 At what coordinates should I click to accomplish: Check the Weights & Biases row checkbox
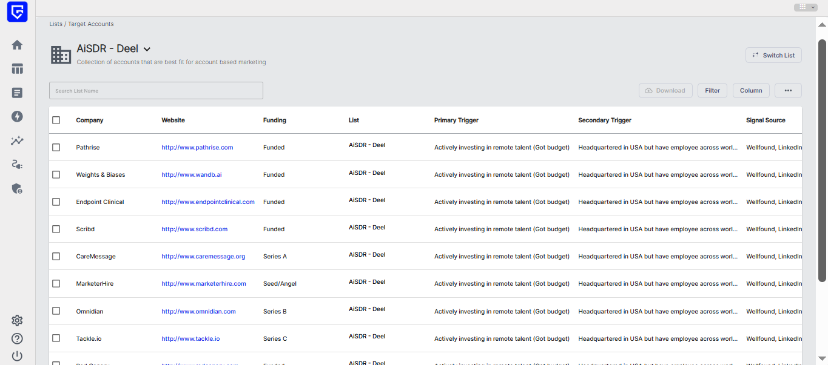[56, 174]
